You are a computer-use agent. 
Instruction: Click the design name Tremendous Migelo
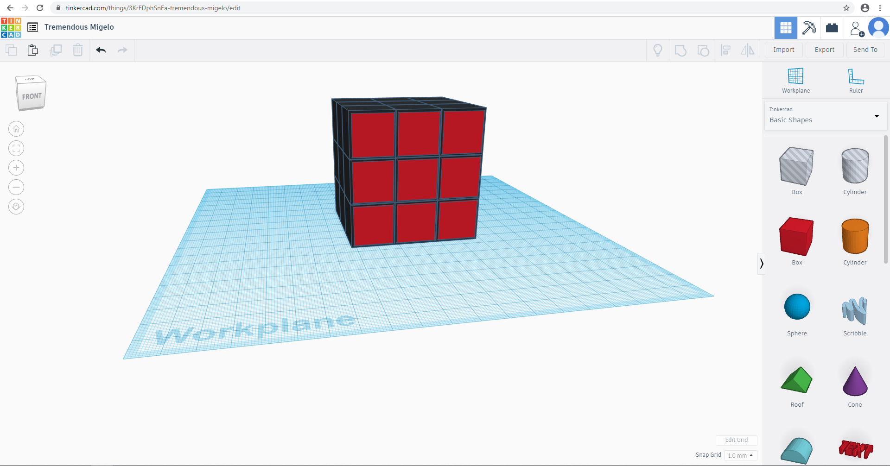coord(79,27)
